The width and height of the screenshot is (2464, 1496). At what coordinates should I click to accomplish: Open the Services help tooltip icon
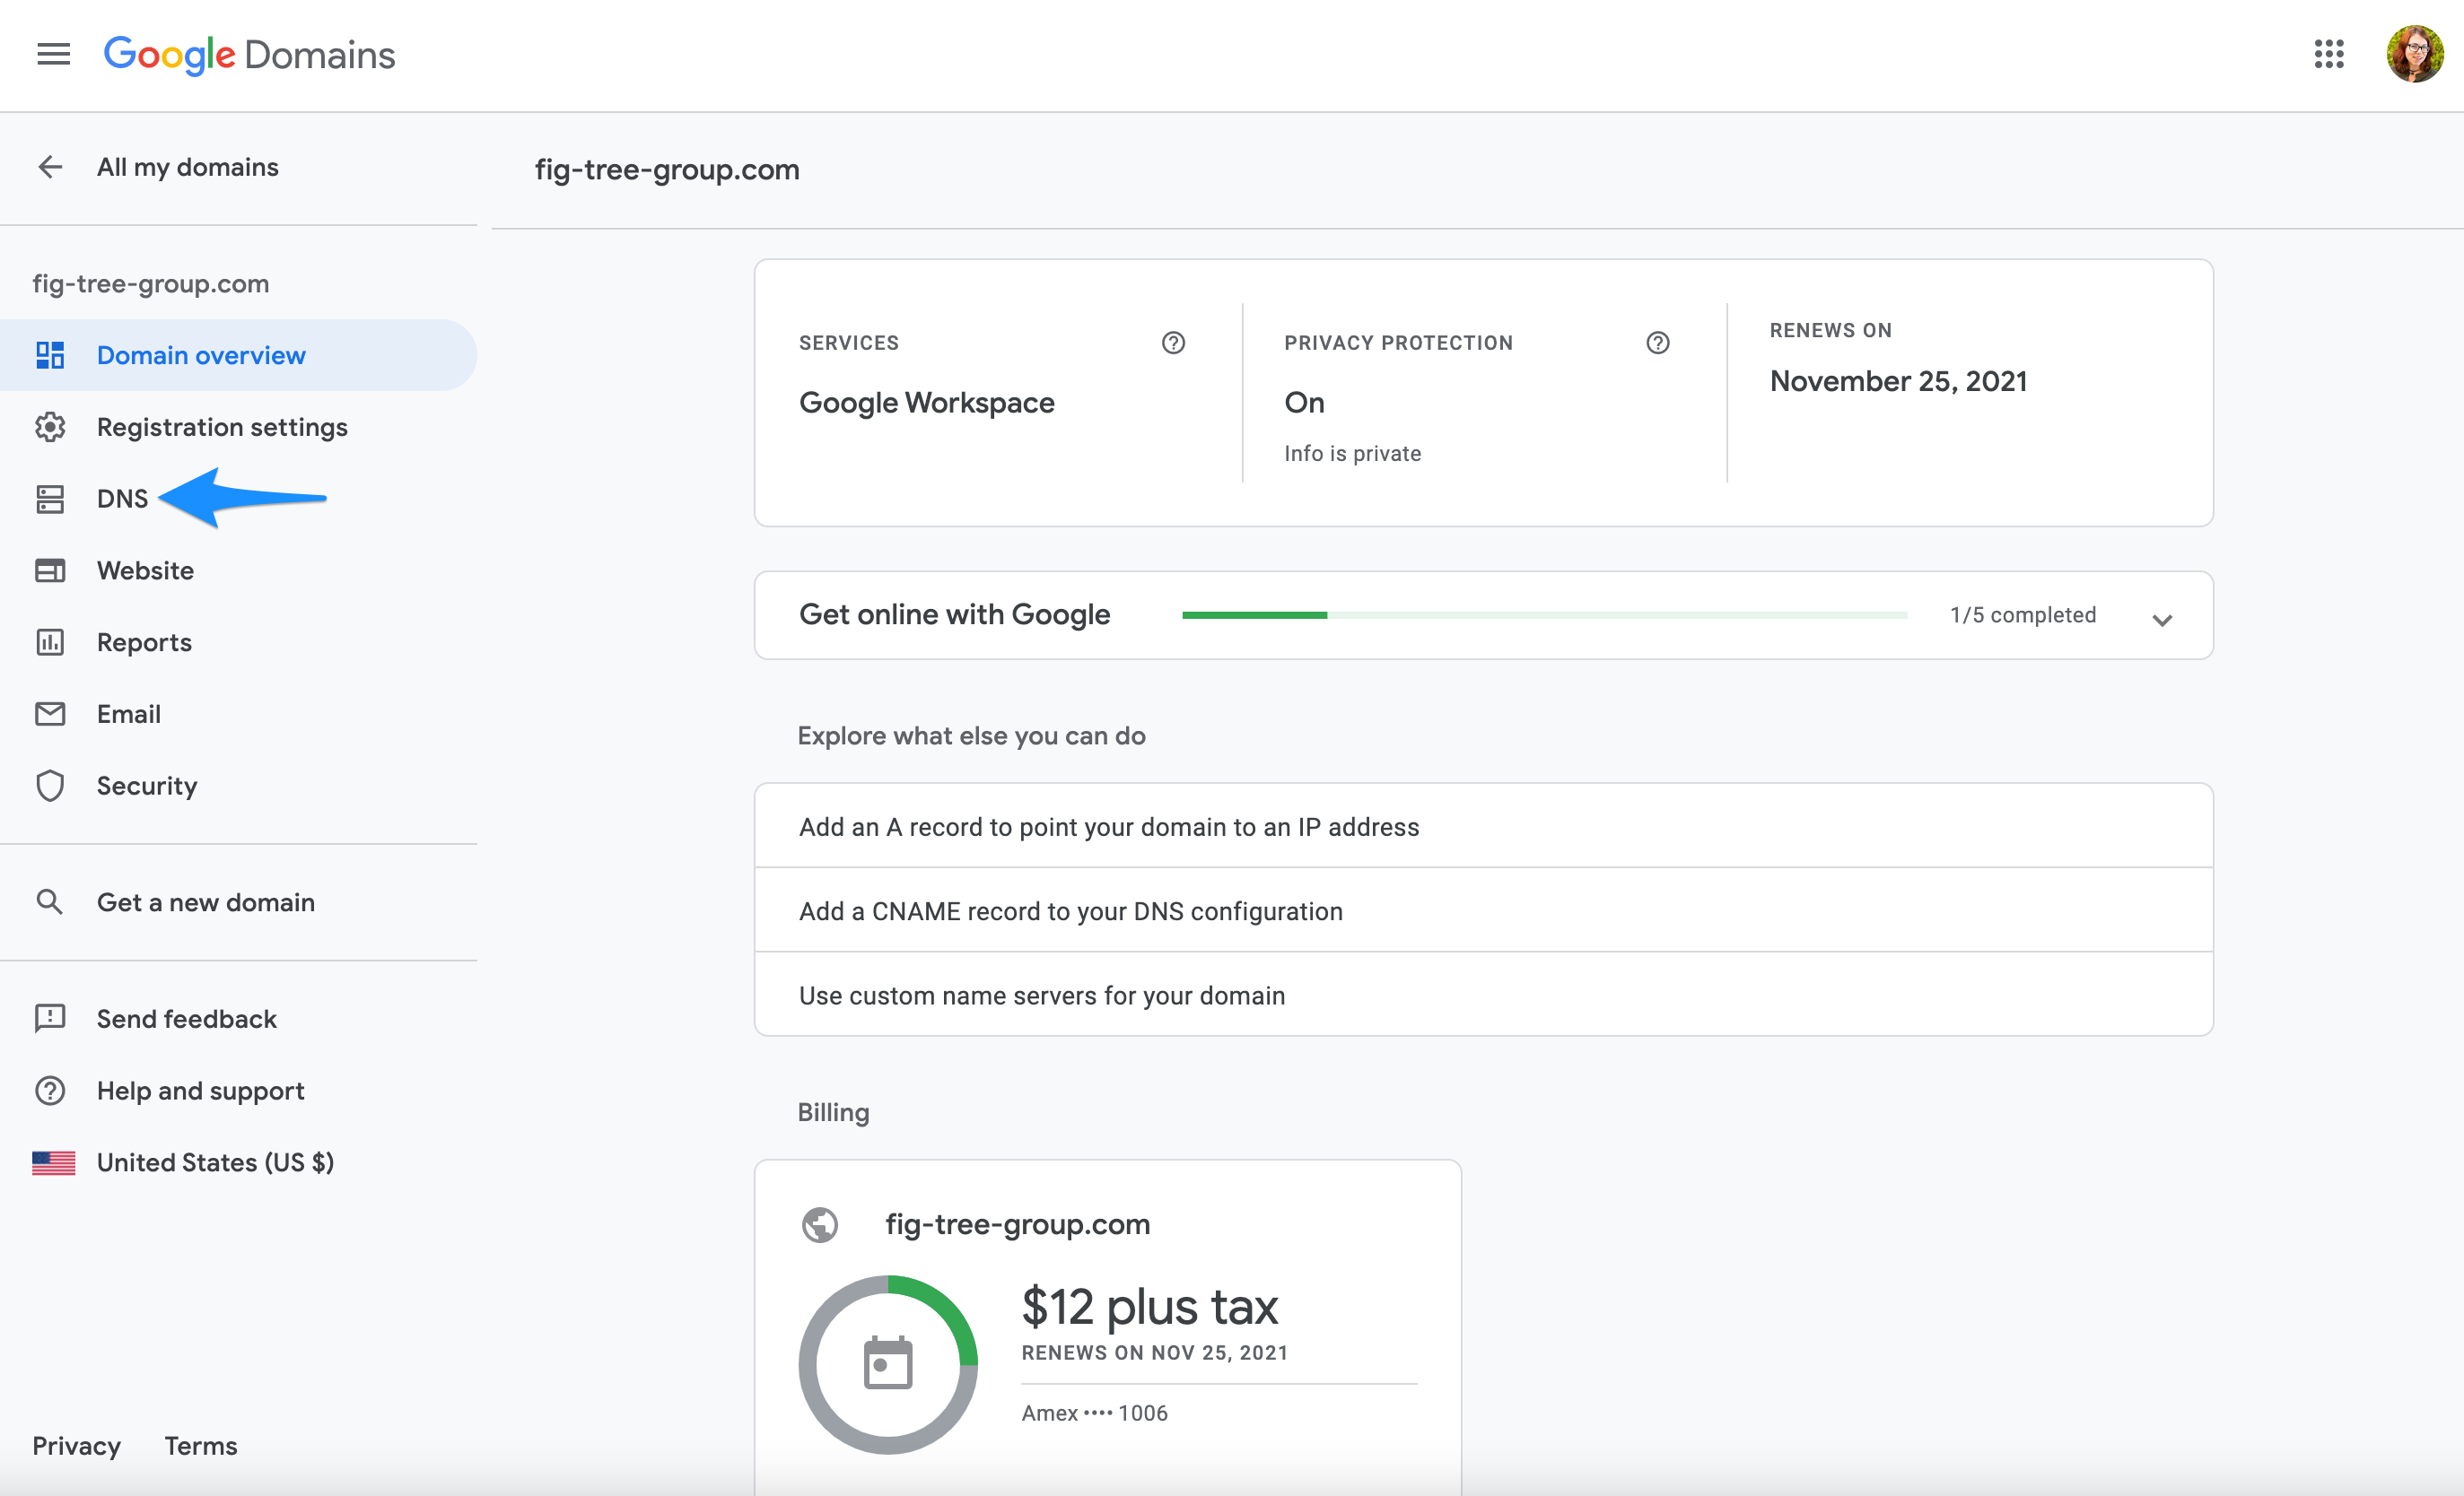coord(1173,343)
